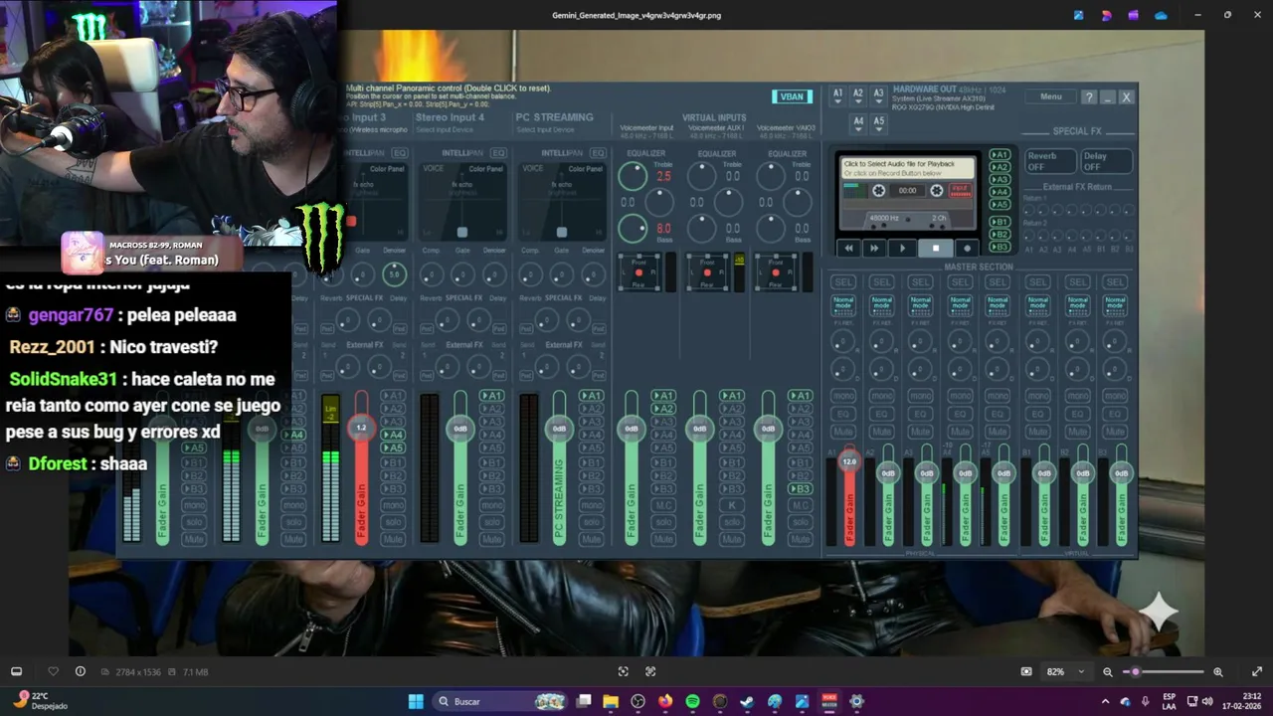Screen dimensions: 1273x716
Task: Solo the PC STREAMING strip
Action: coord(592,522)
